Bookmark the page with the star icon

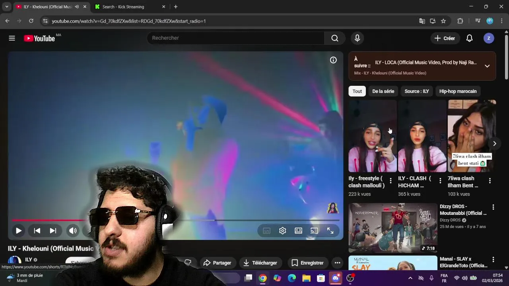[x=443, y=21]
